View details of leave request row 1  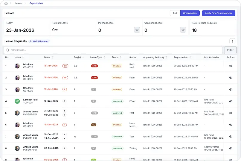pyautogui.click(x=231, y=66)
